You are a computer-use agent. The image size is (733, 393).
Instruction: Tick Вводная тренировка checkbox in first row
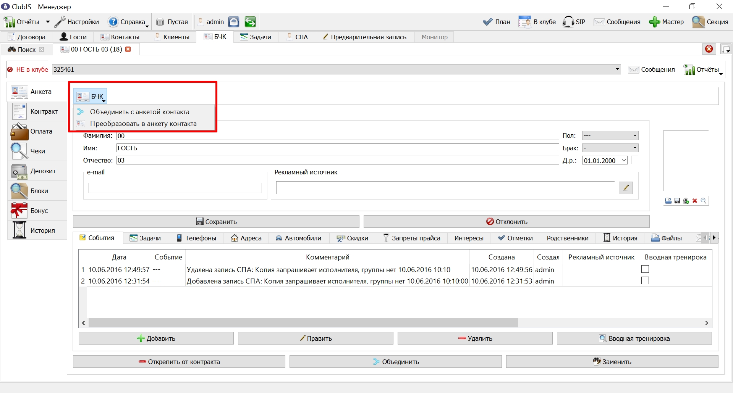click(645, 269)
